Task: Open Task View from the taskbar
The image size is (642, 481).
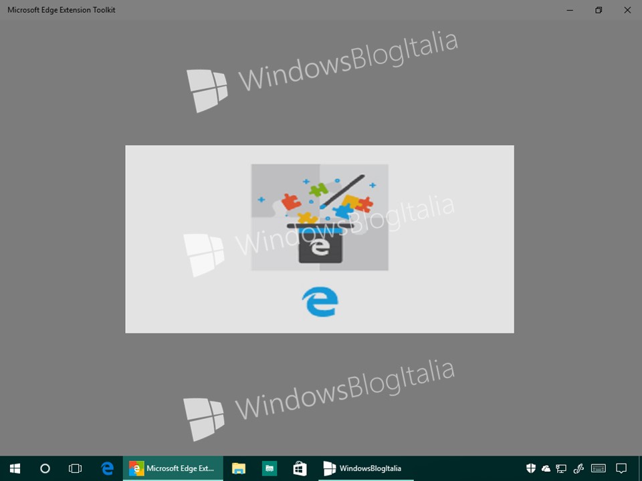Action: point(75,468)
